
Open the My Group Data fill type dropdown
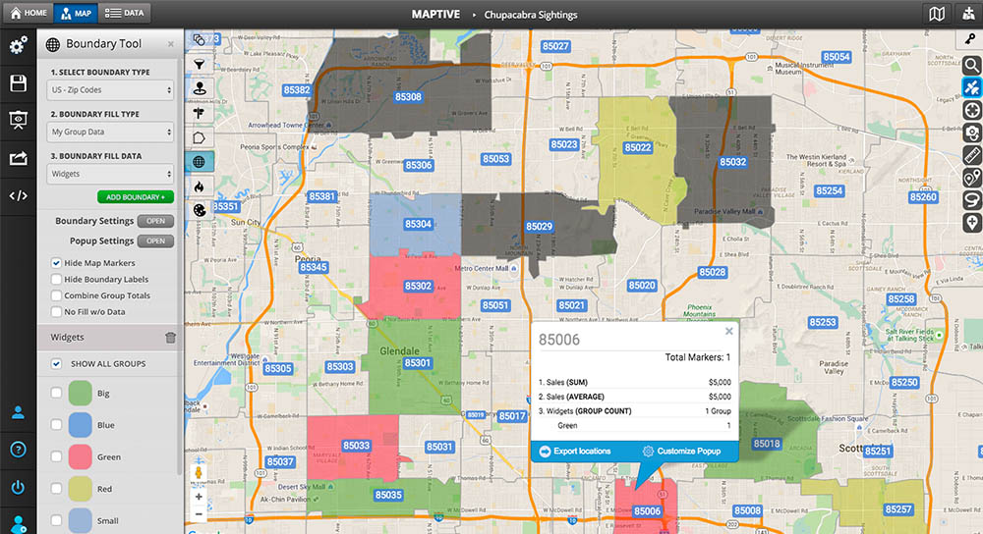[110, 133]
